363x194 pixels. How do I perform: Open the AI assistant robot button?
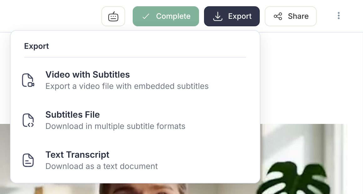113,16
